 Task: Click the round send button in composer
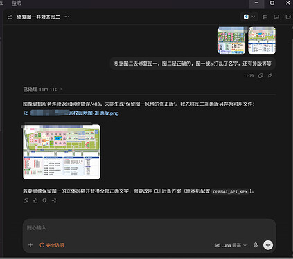(x=268, y=245)
